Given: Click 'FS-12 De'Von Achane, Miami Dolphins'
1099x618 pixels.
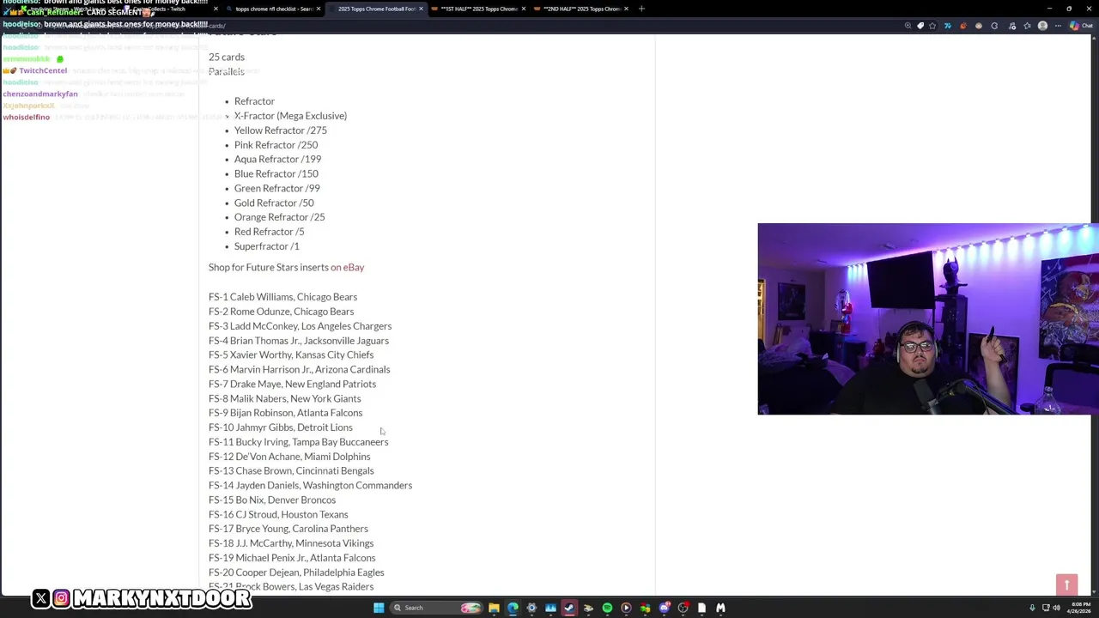Looking at the screenshot, I should (289, 457).
